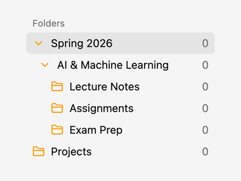Image resolution: width=241 pixels, height=181 pixels.
Task: Click the Lecture Notes folder icon
Action: coord(57,86)
